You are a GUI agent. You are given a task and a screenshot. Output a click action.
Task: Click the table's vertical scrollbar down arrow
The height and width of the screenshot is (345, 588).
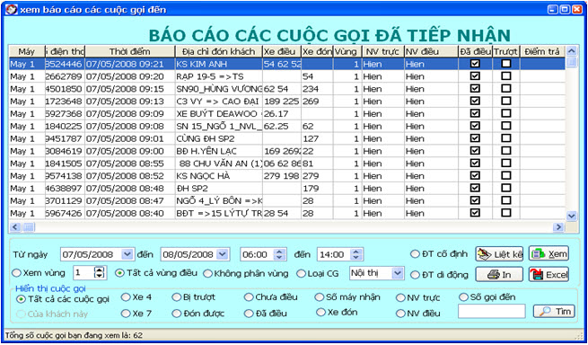571,216
